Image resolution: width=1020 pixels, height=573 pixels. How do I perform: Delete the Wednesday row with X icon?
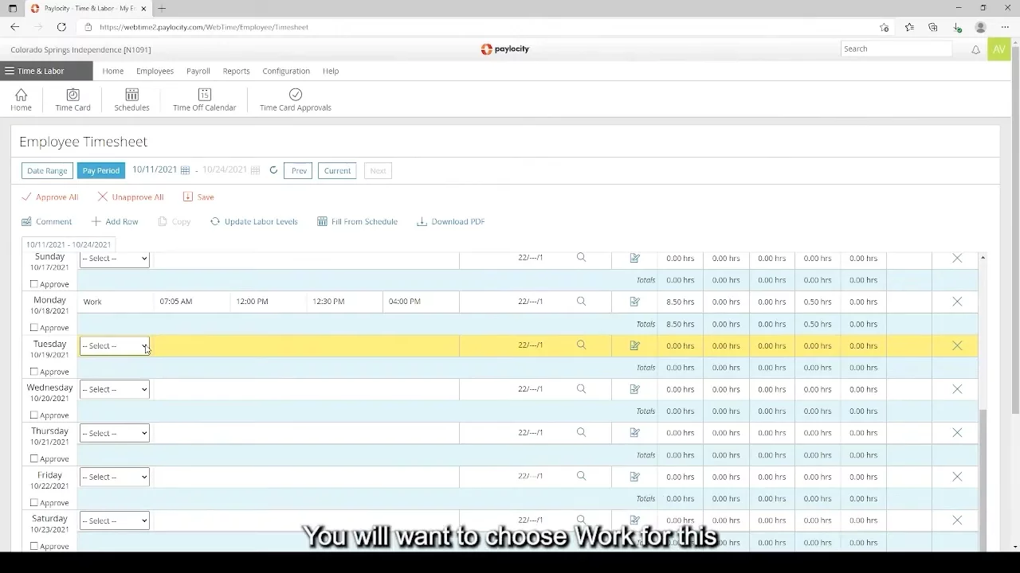[x=957, y=389]
